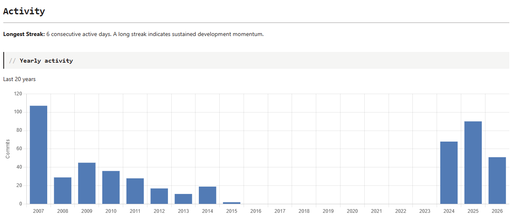Viewport: 513px width, 221px height.
Task: Click the 2014 commits bar
Action: pyautogui.click(x=207, y=195)
